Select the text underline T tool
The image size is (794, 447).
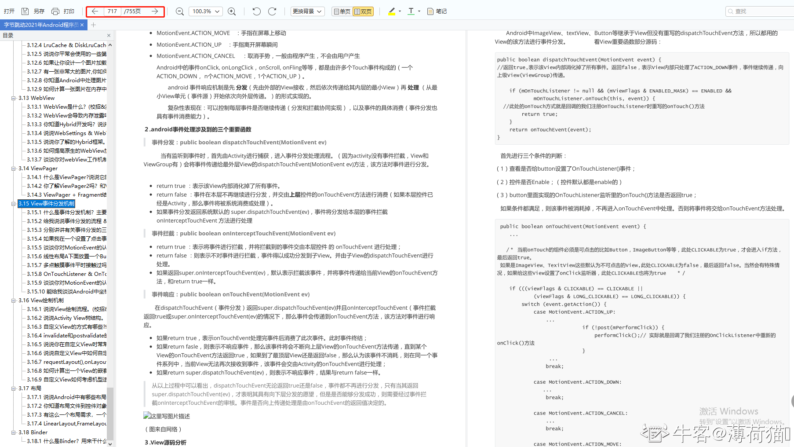pos(411,11)
